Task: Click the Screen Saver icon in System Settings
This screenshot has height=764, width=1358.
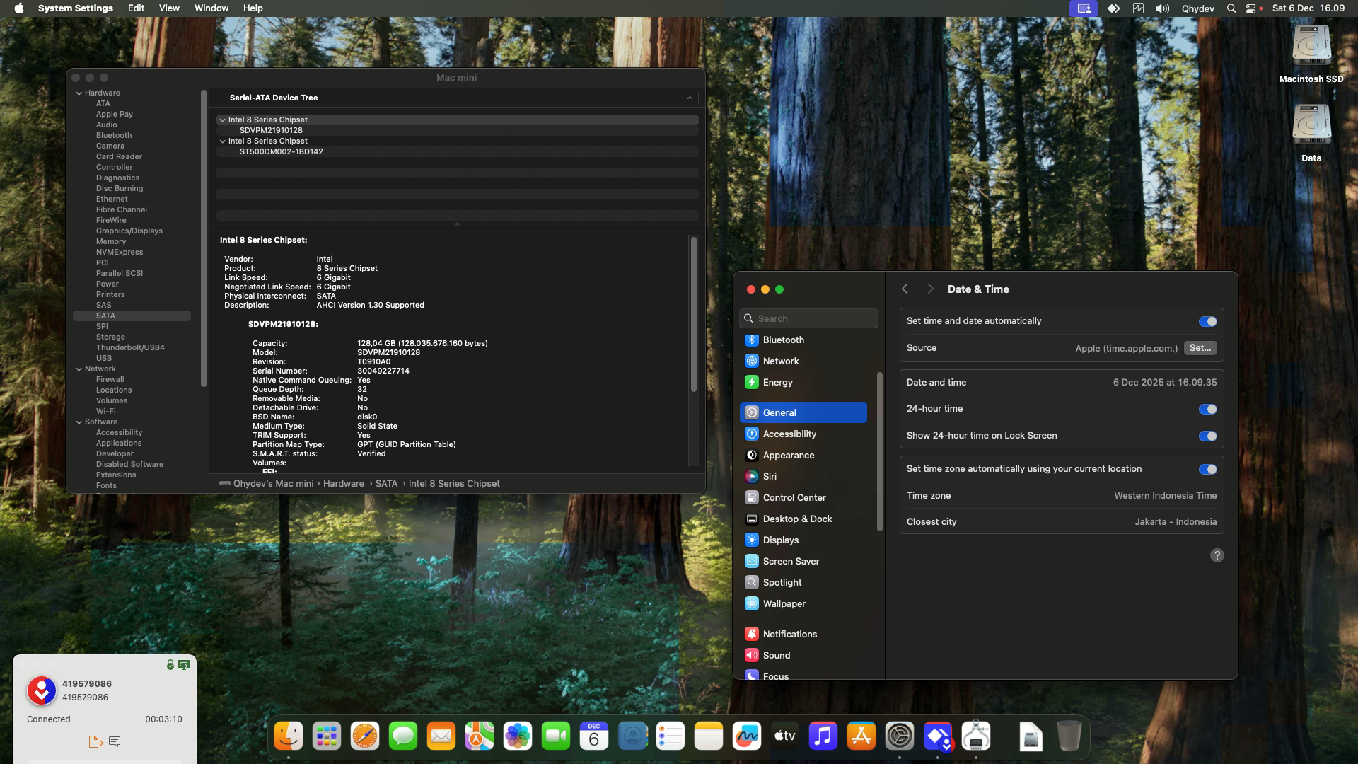Action: 751,560
